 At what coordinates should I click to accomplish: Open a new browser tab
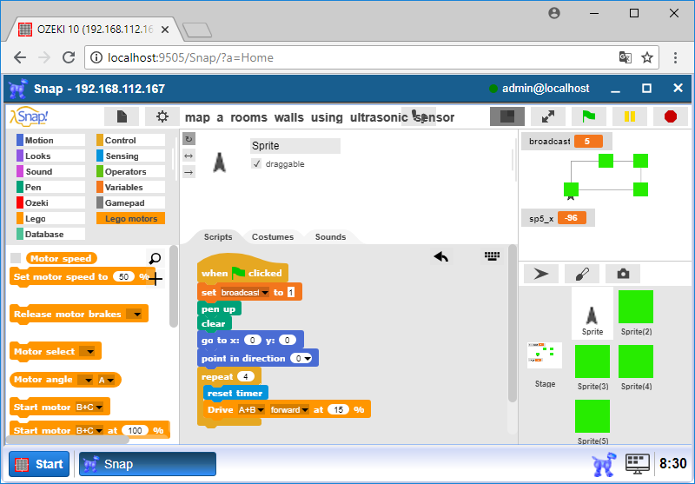[197, 30]
